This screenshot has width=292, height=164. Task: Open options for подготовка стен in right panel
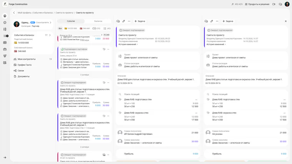[x=284, y=100]
